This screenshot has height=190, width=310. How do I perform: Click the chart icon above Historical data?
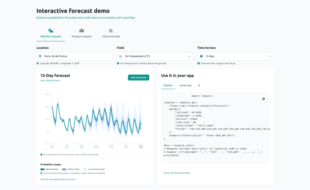tap(111, 30)
